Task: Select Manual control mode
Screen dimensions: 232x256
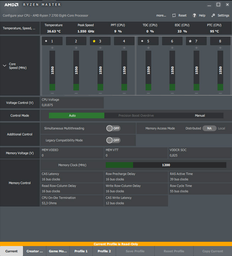Action: [x=200, y=116]
